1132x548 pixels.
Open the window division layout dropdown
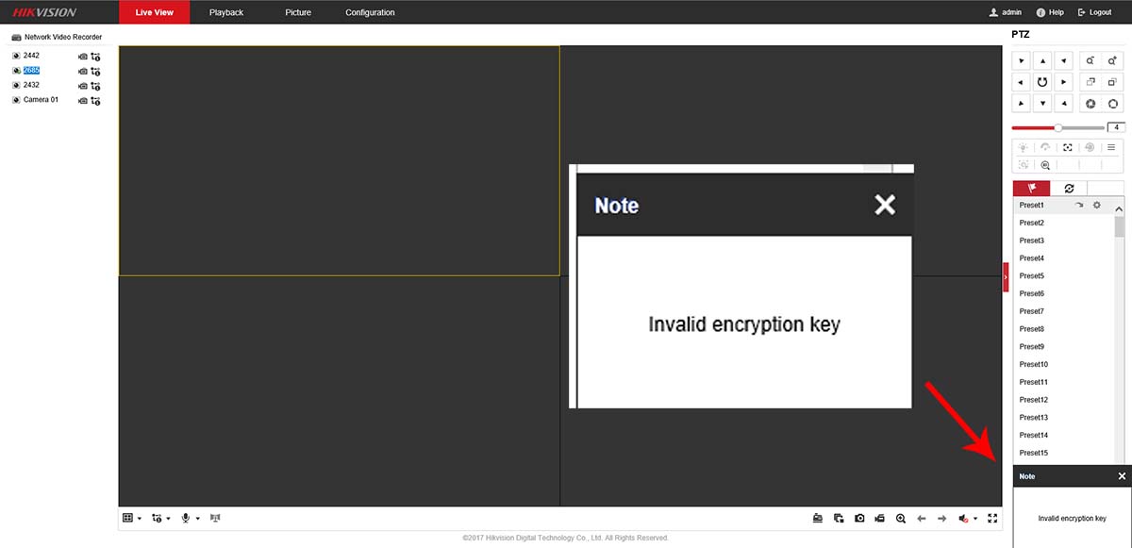[x=140, y=518]
